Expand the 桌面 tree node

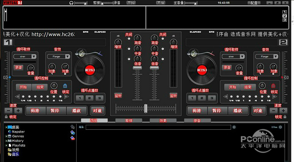click(6, 127)
